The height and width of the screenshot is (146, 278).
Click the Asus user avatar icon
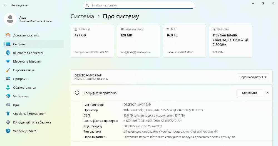[10, 19]
